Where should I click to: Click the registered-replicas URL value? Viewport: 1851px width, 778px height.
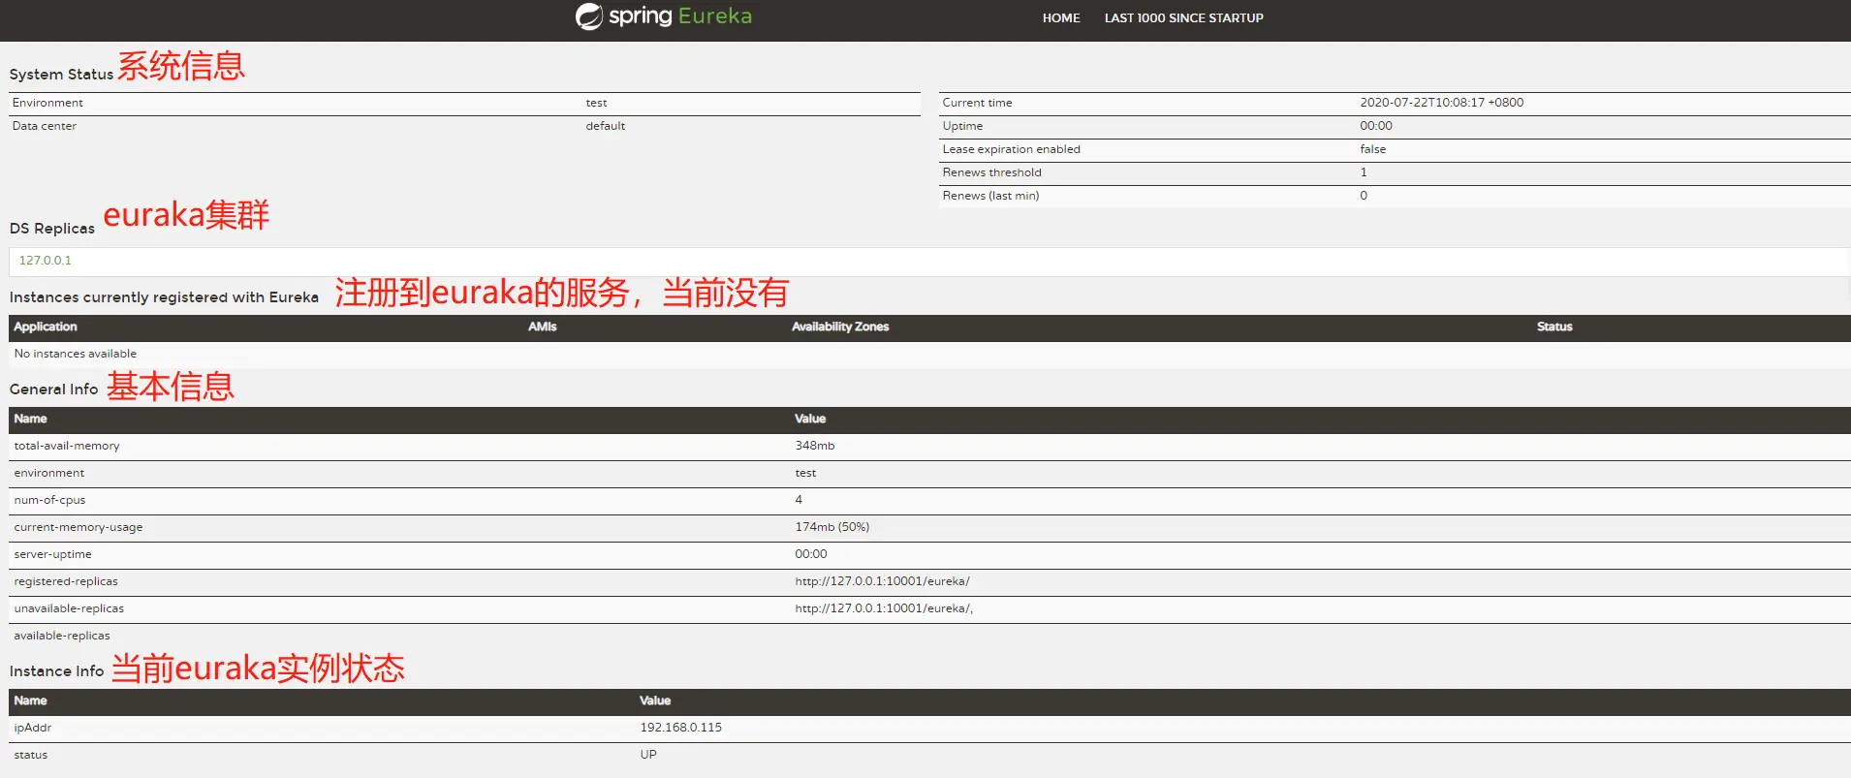pos(883,582)
